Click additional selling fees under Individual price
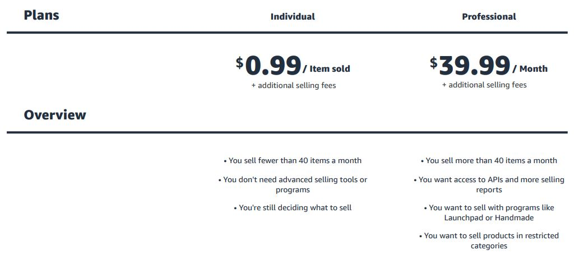This screenshot has height=259, width=575. click(x=294, y=86)
